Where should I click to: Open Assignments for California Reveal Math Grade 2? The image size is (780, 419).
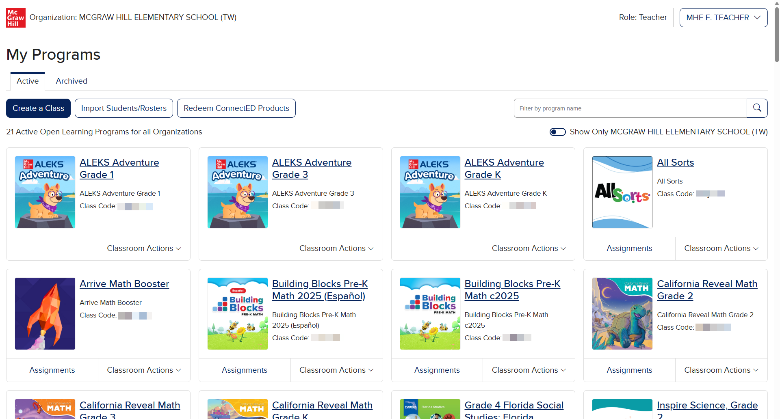629,370
